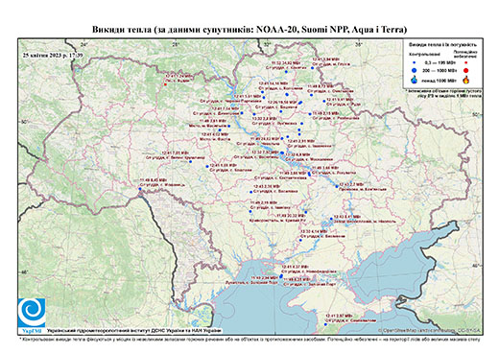The image size is (499, 353).
Task: Click the small red dot legend symbol
Action: click(x=466, y=63)
